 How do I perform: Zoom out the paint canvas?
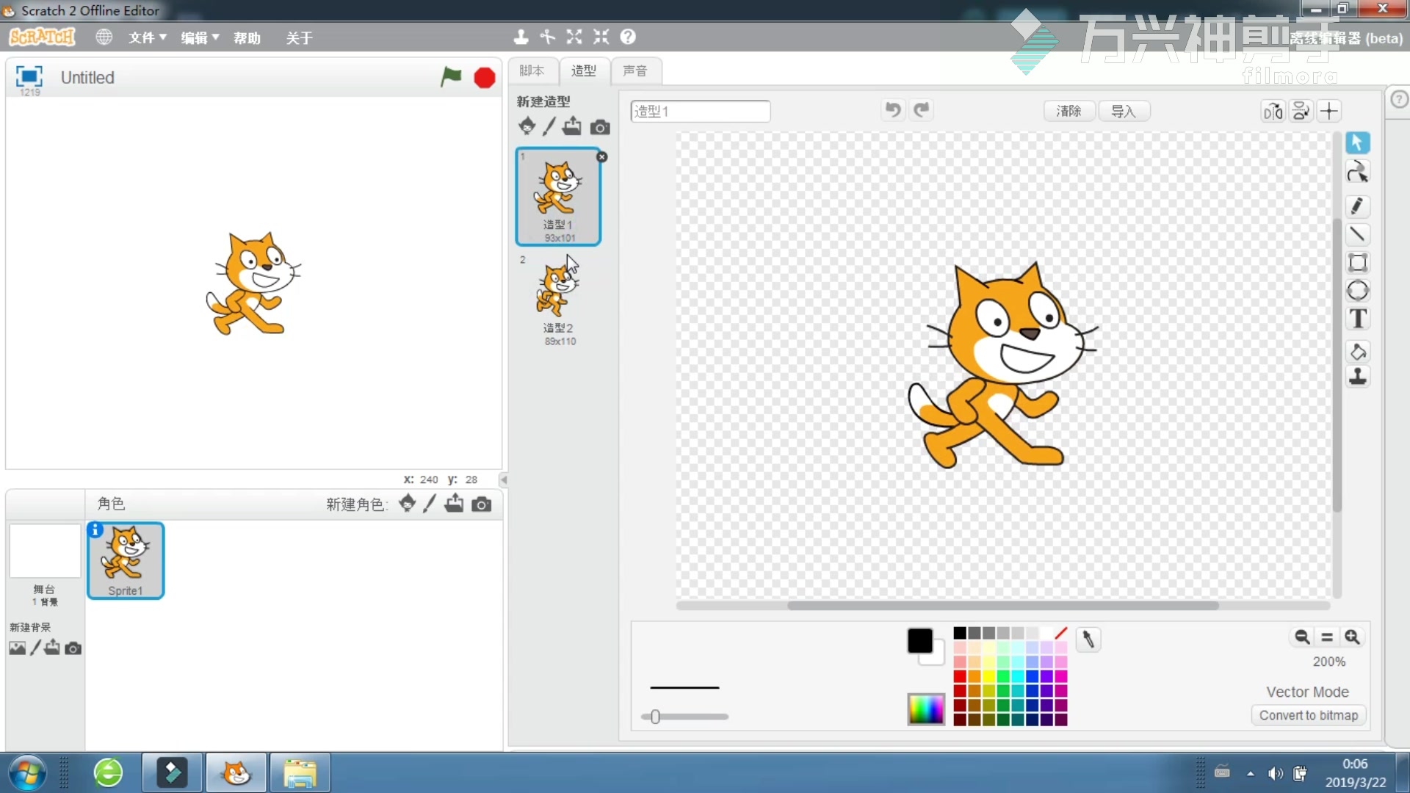click(1301, 637)
